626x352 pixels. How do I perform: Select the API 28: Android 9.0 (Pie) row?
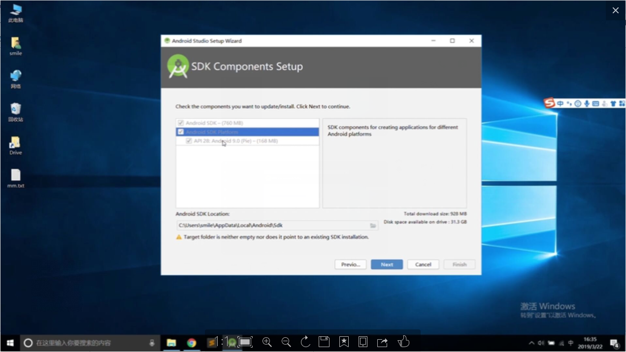(247, 141)
